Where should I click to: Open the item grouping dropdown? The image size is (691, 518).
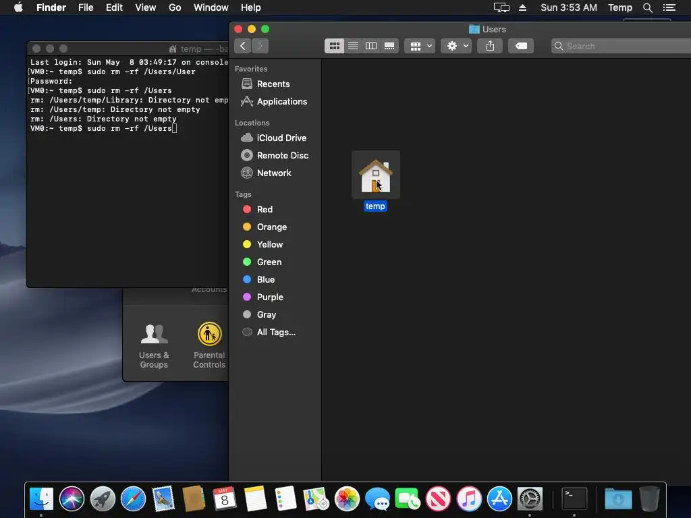coord(420,46)
